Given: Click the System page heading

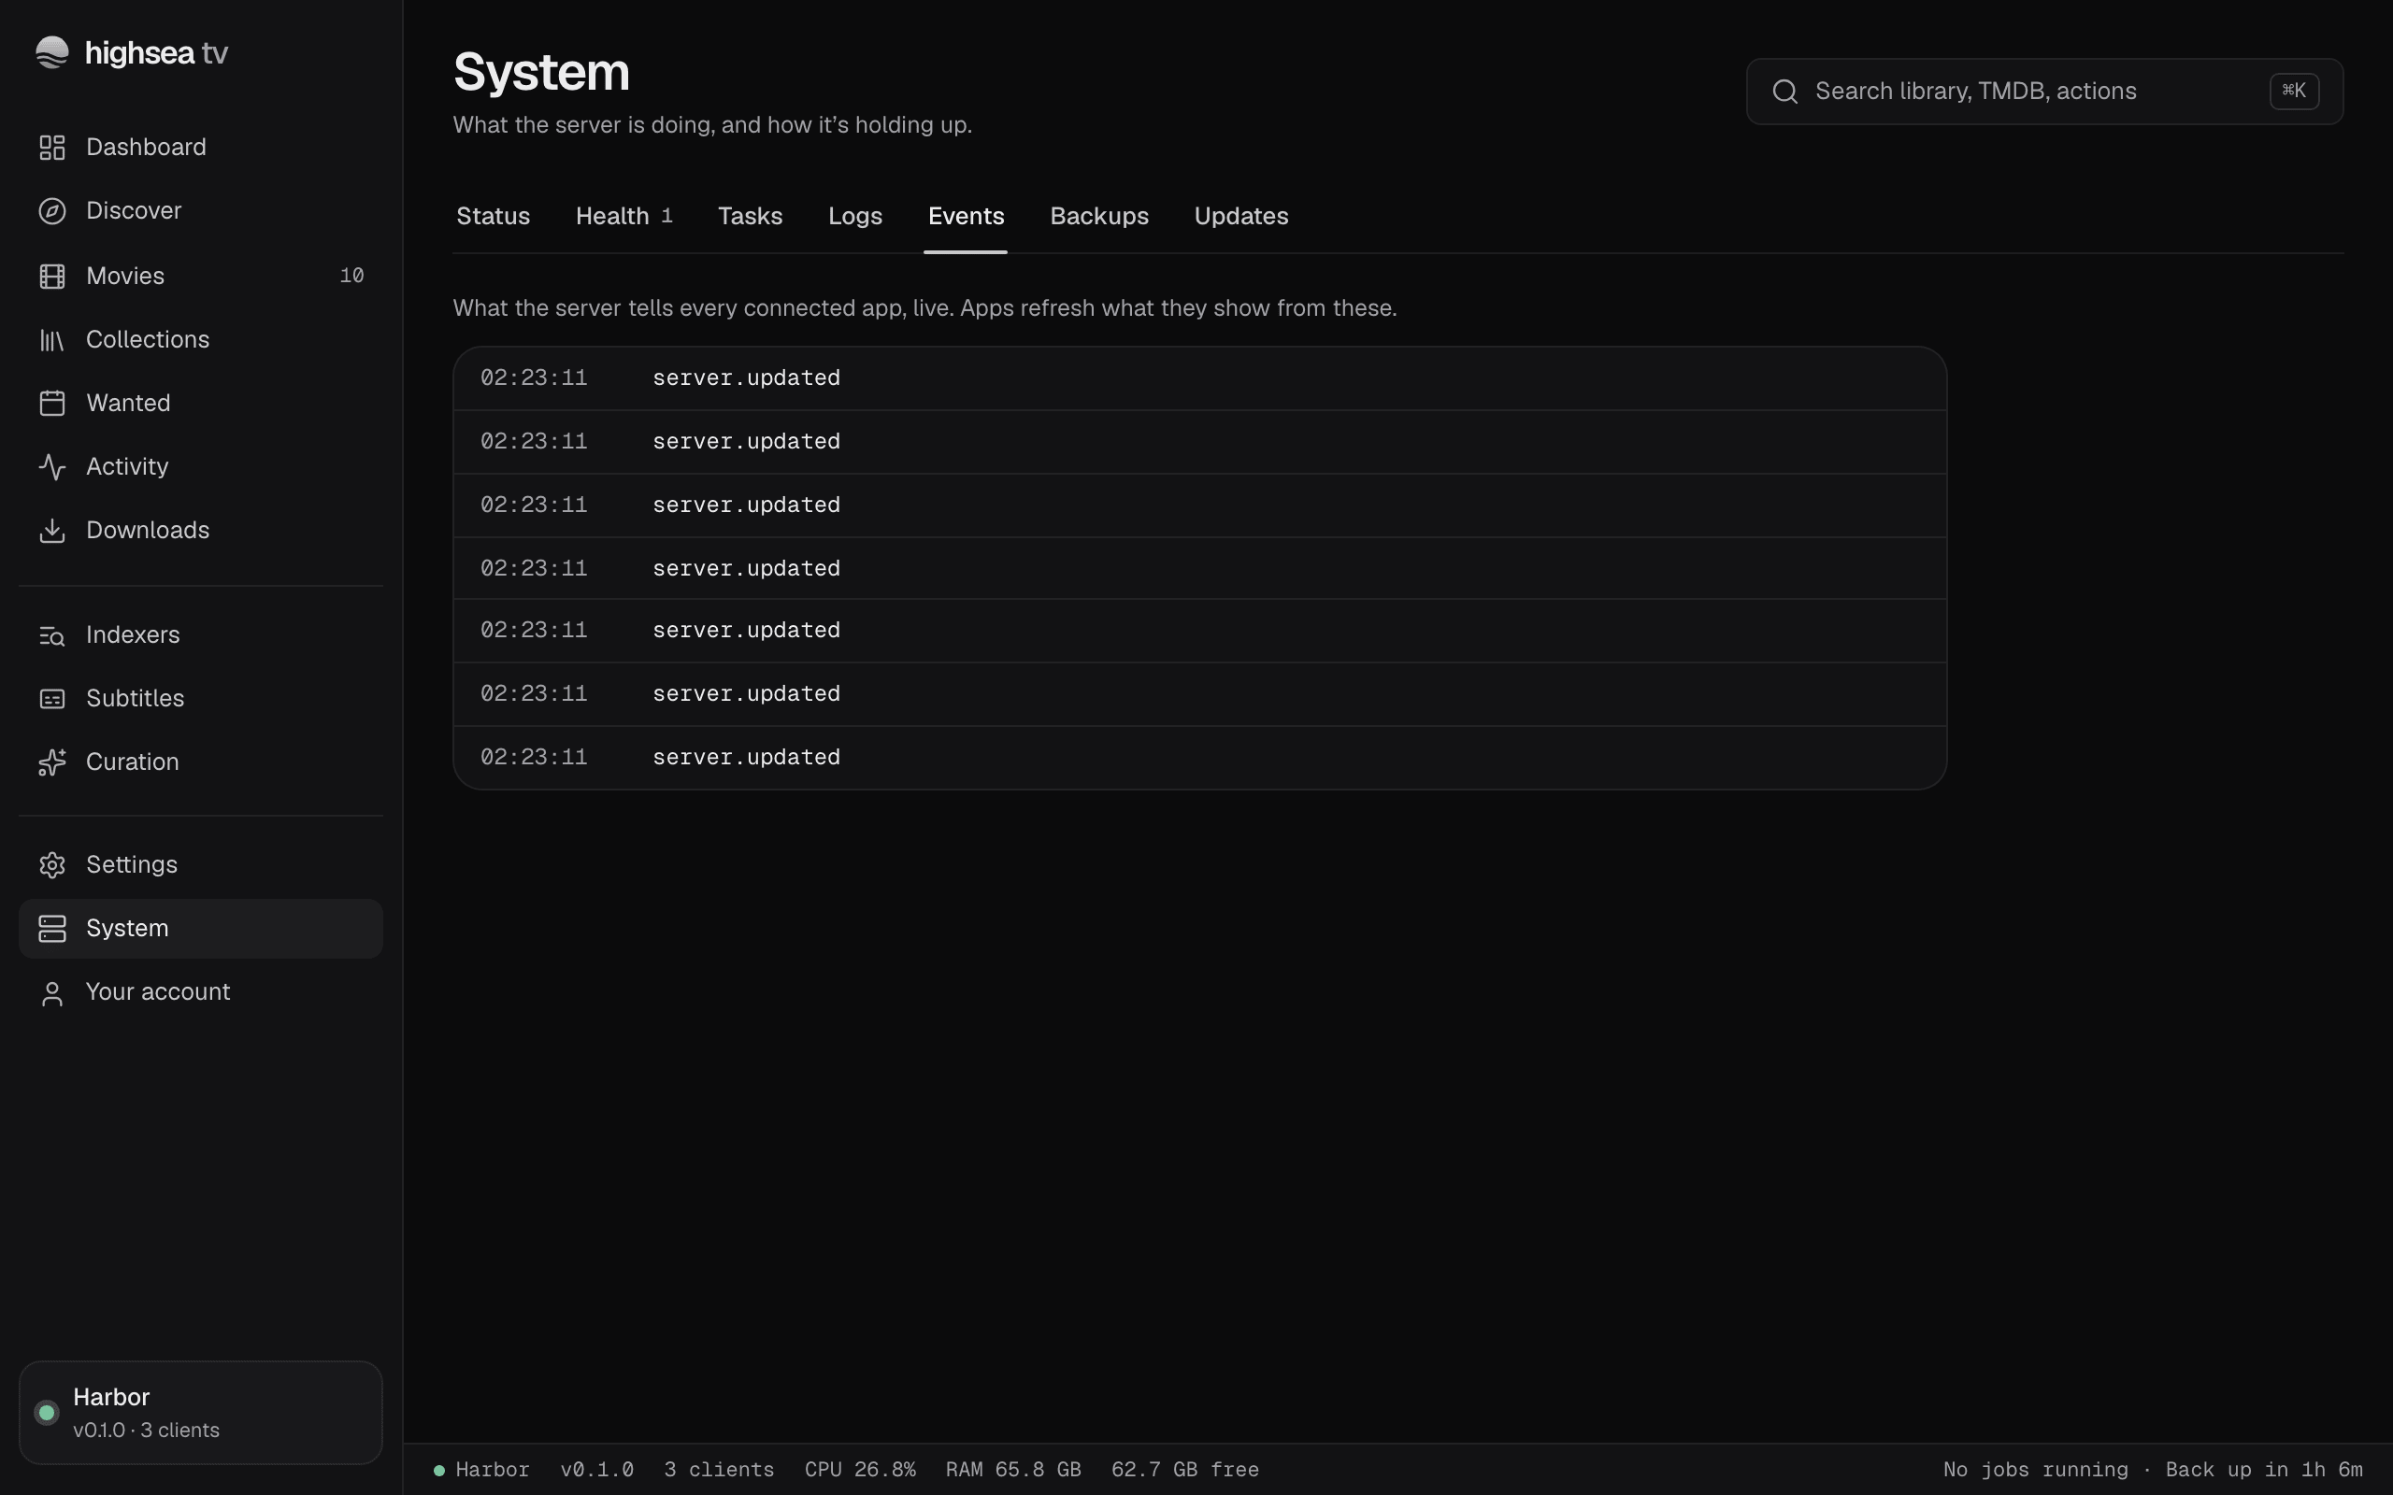Looking at the screenshot, I should (541, 72).
